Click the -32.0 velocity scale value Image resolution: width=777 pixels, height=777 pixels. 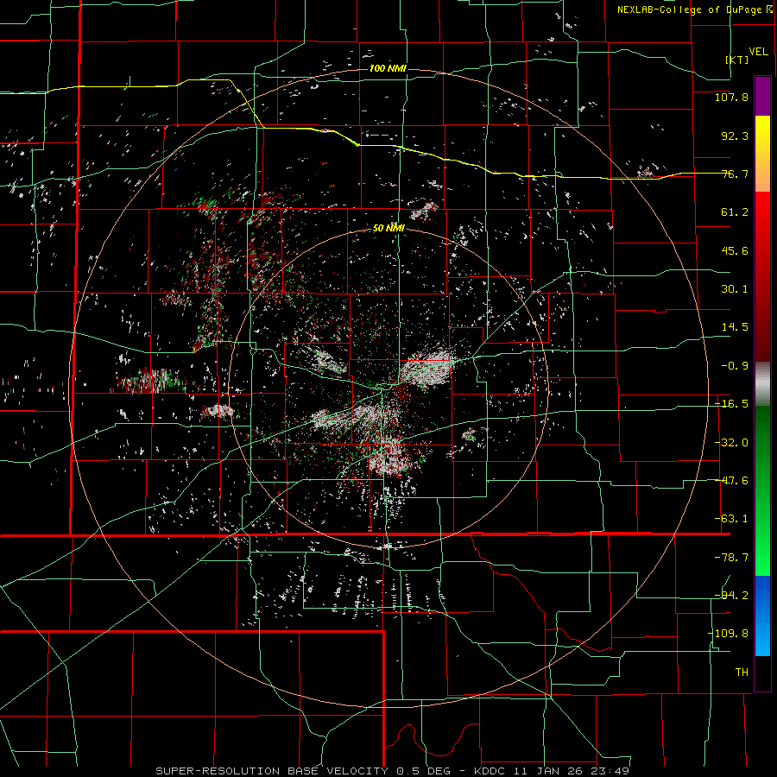pyautogui.click(x=731, y=443)
